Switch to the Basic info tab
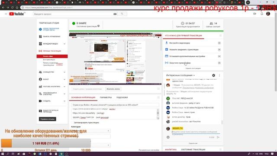Image resolution: width=277 pixels, height=156 pixels. pos(83,97)
